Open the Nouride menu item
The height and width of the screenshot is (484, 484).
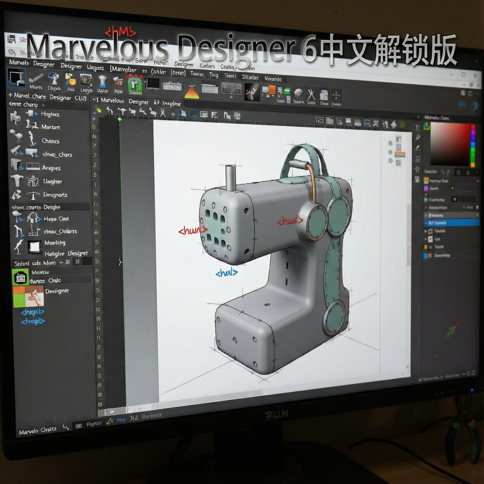[273, 79]
